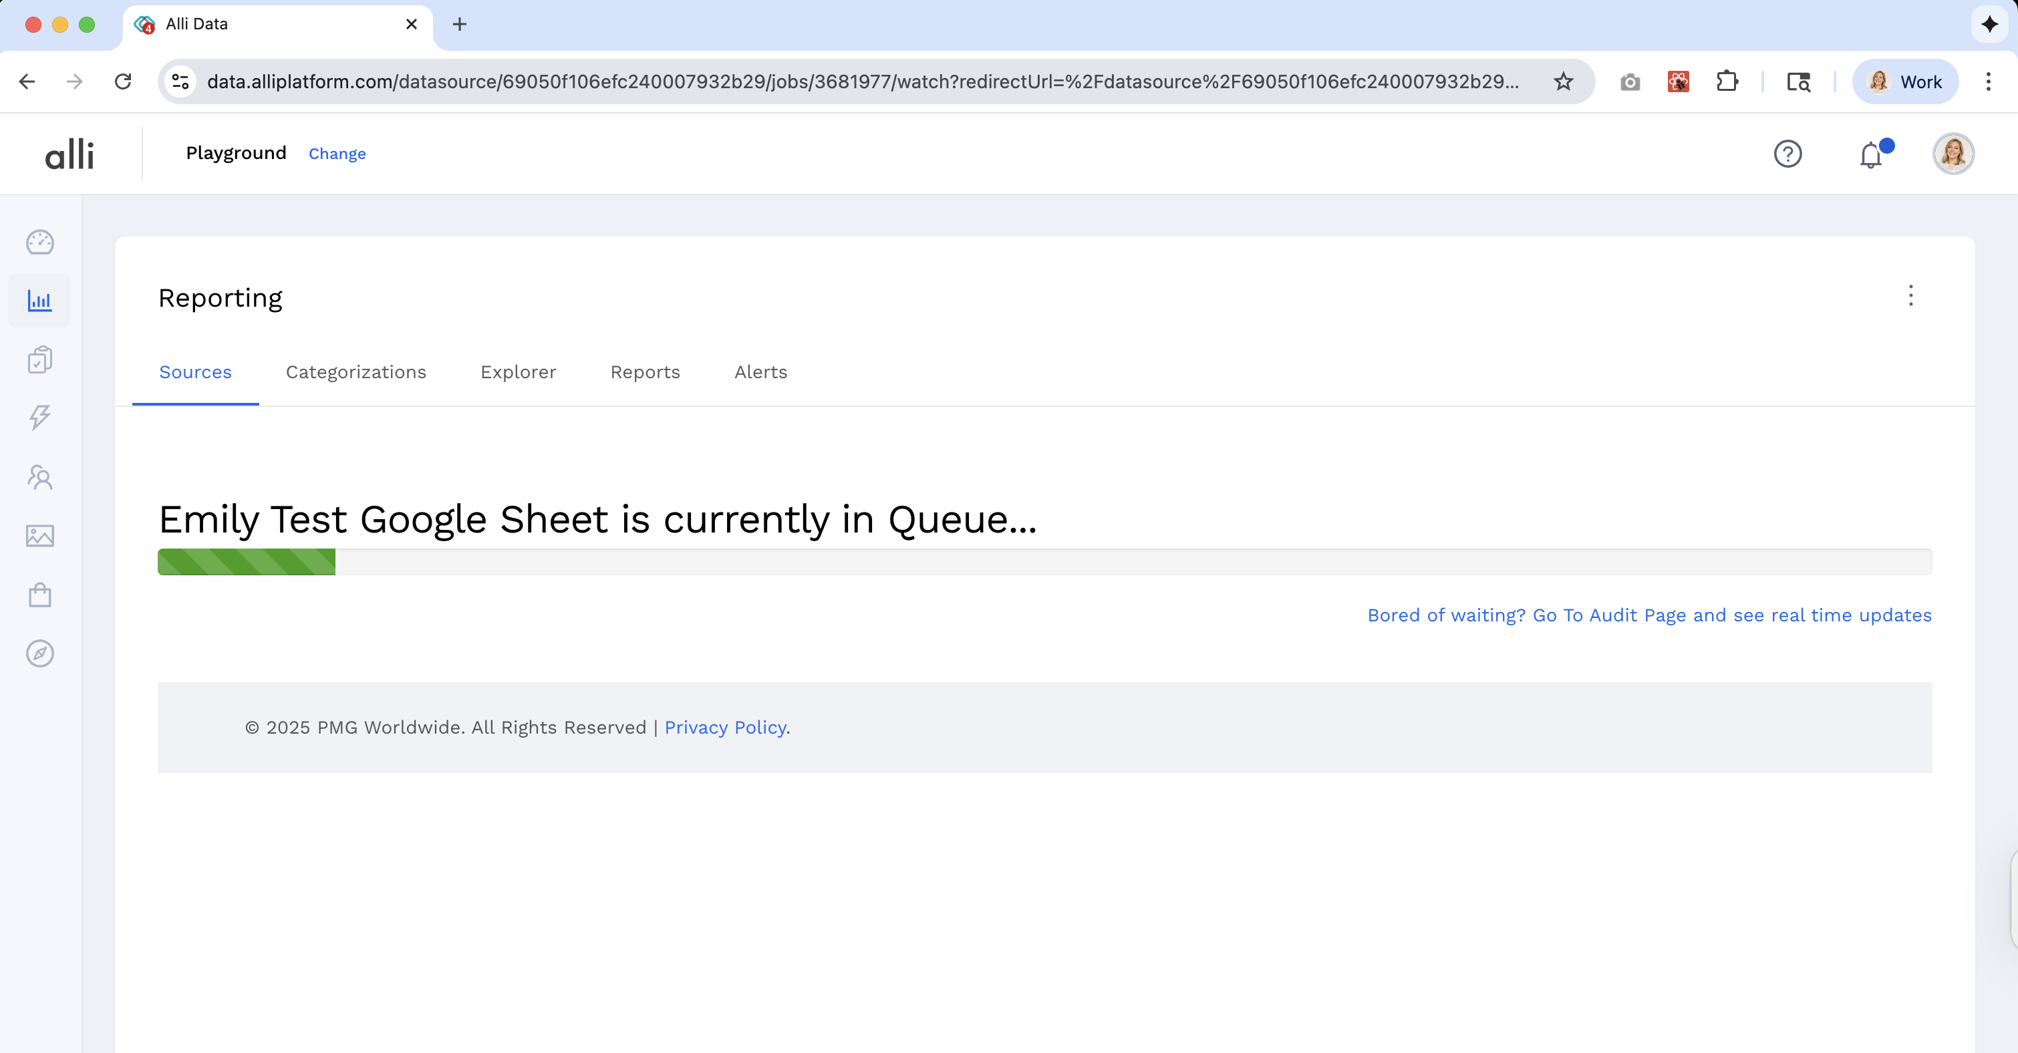
Task: Switch to the Alerts tab
Action: tap(760, 372)
